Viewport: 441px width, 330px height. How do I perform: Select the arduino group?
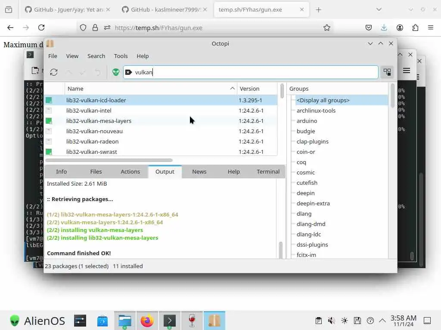pos(307,121)
